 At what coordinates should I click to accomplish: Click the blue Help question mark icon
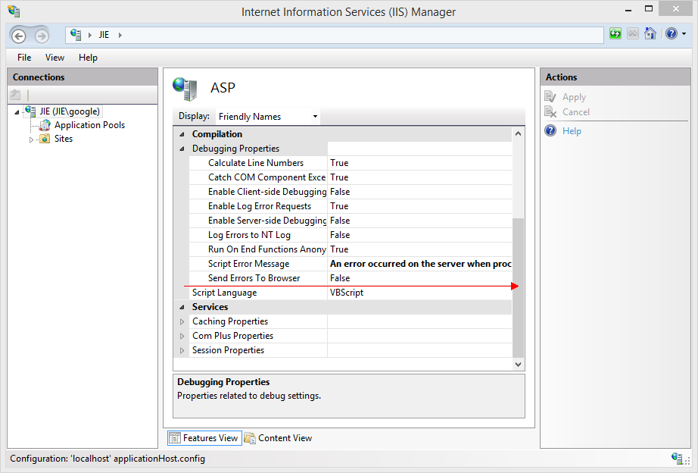[671, 34]
